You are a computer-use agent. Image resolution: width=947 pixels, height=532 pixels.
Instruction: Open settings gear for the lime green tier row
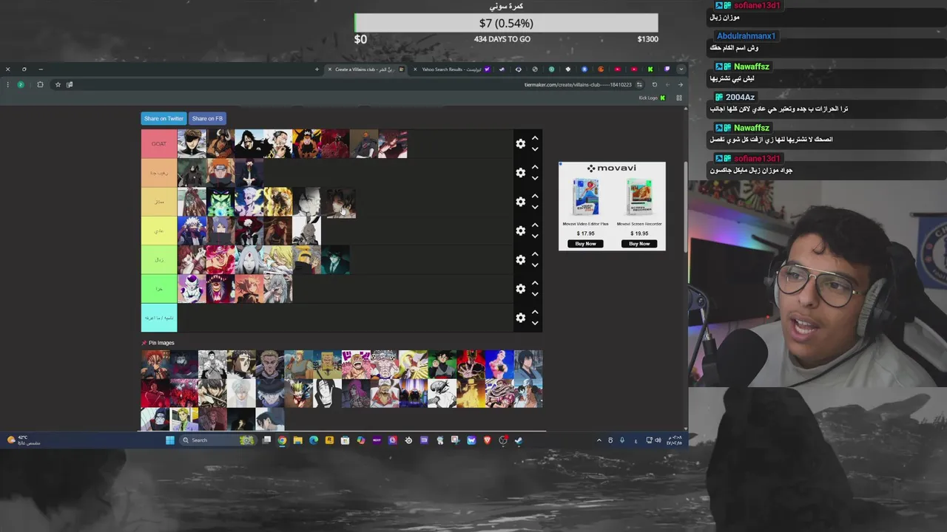point(521,259)
